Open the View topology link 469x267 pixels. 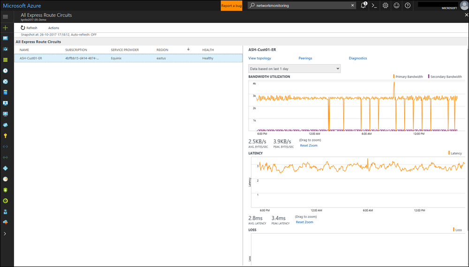[259, 58]
